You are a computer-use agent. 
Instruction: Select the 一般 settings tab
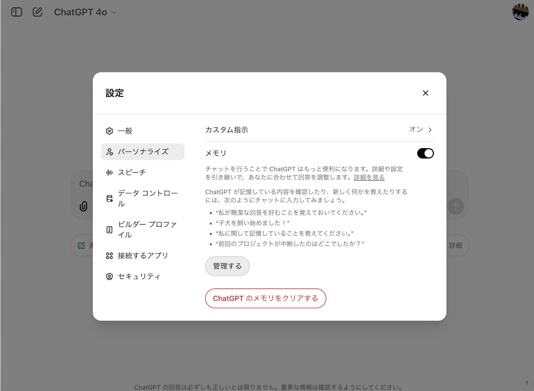pos(143,131)
